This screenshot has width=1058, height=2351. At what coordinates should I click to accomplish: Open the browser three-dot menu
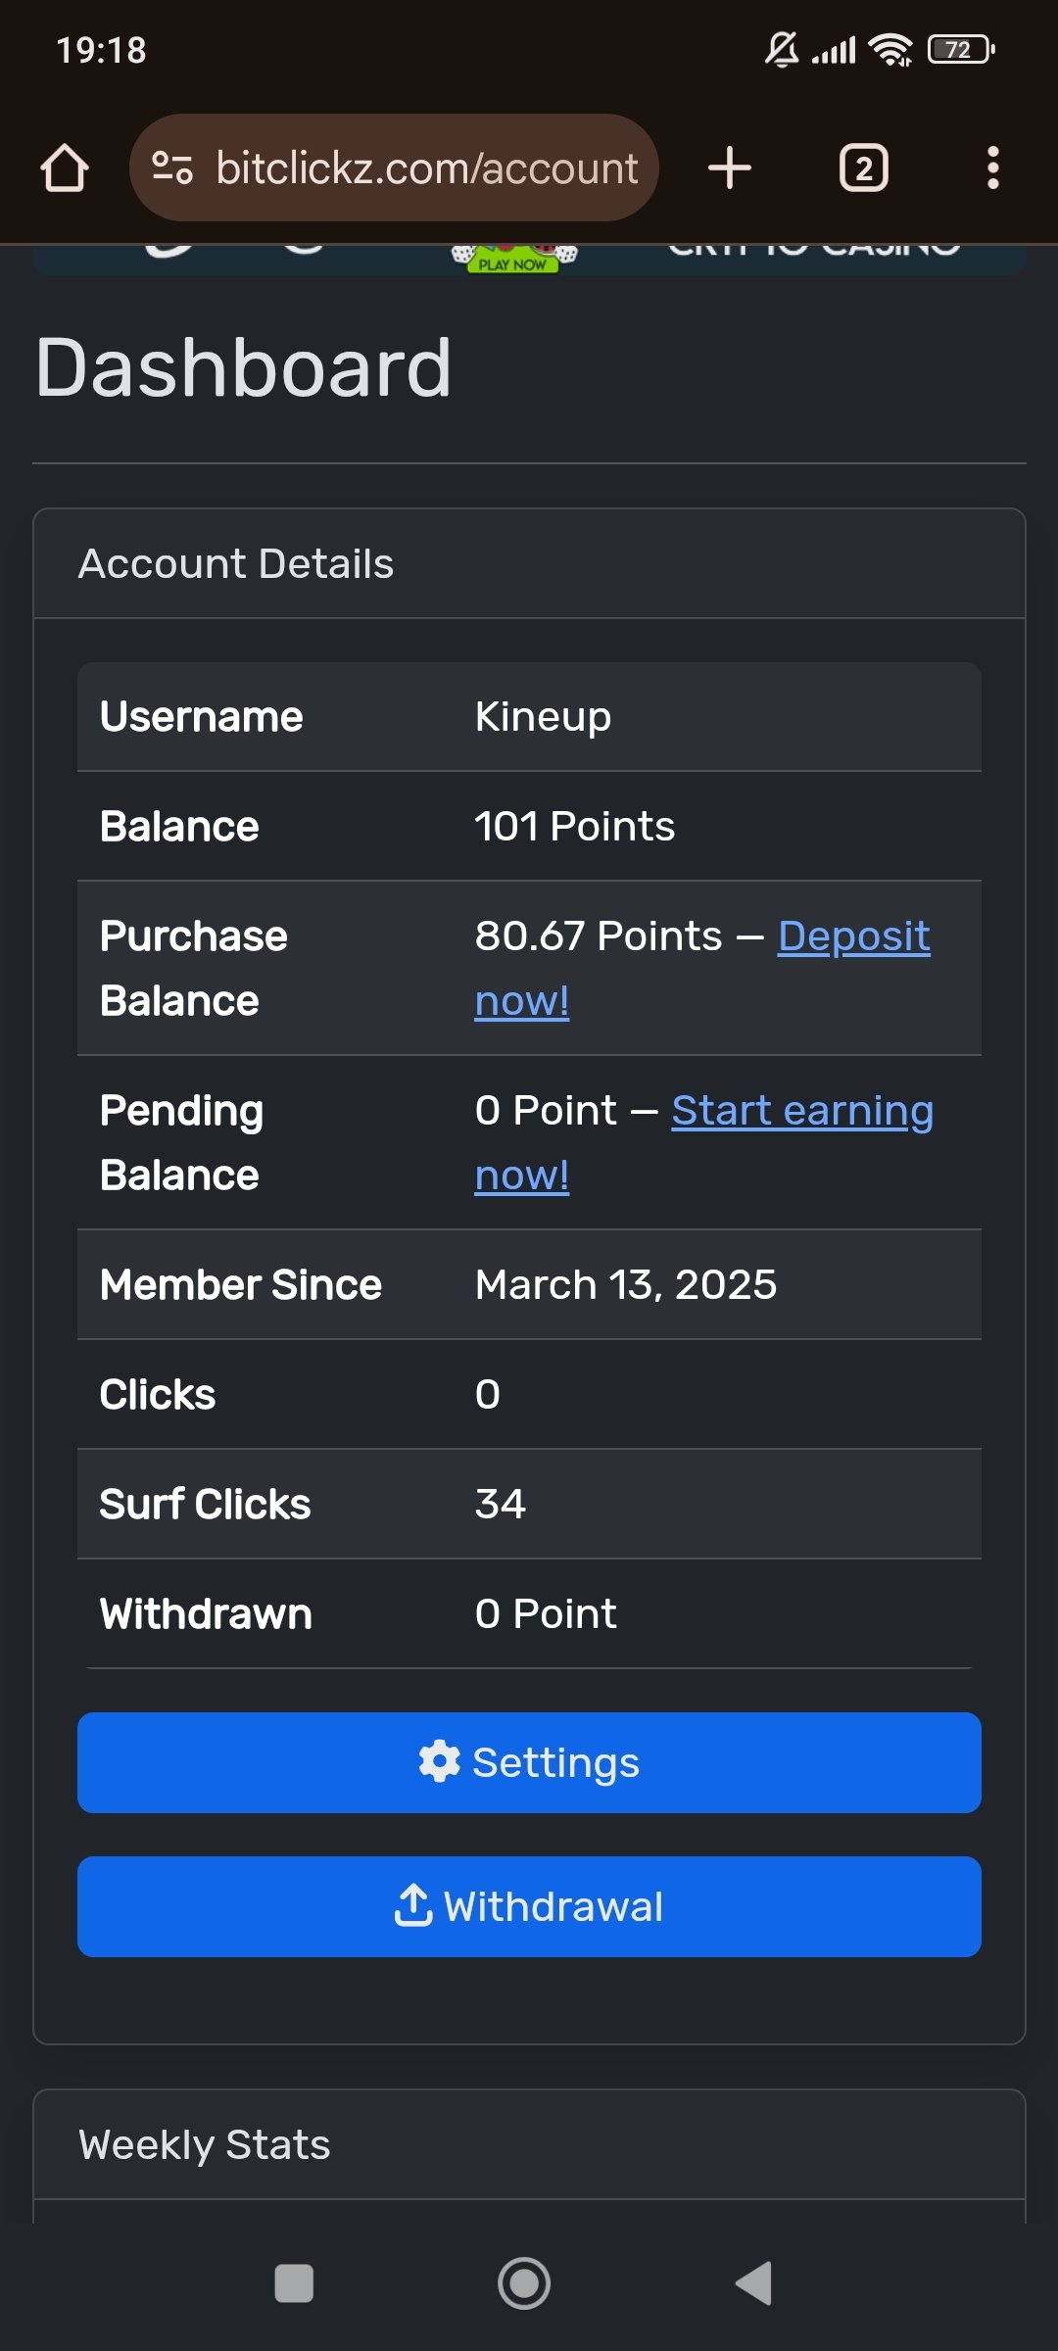(x=993, y=168)
